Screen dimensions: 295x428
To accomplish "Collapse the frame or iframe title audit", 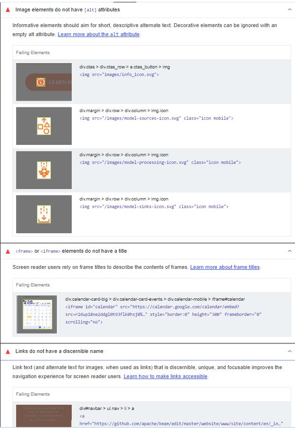I will (x=290, y=251).
